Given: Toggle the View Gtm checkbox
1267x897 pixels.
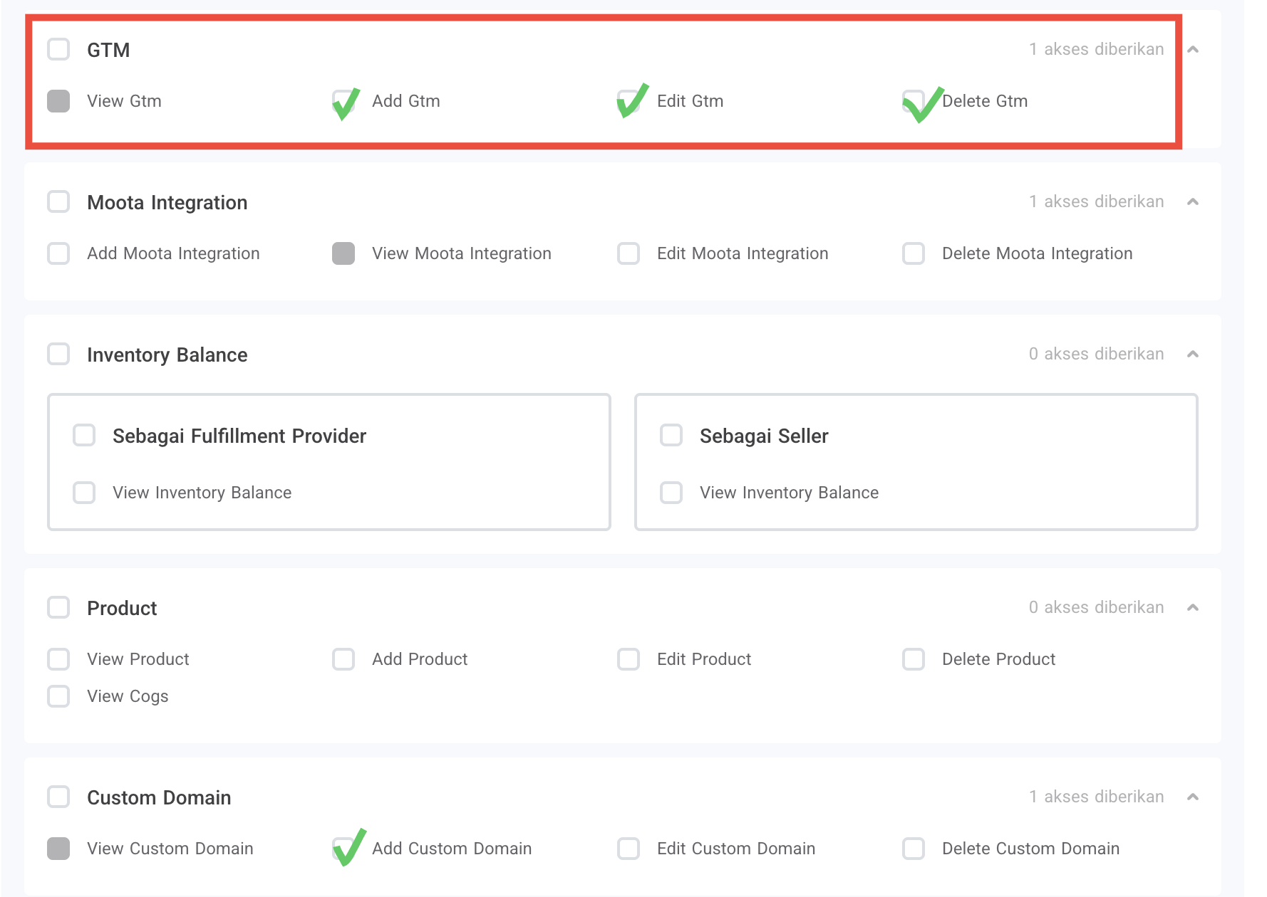Looking at the screenshot, I should 58,101.
